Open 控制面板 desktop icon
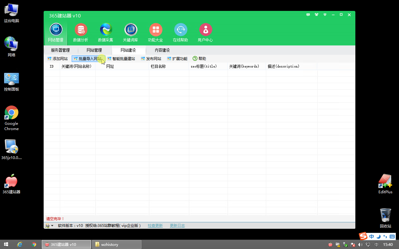Viewport: 399px width, 249px height. [x=12, y=82]
